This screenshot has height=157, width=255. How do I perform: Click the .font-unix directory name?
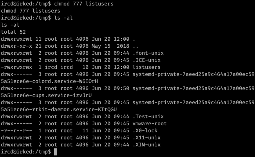point(148,53)
